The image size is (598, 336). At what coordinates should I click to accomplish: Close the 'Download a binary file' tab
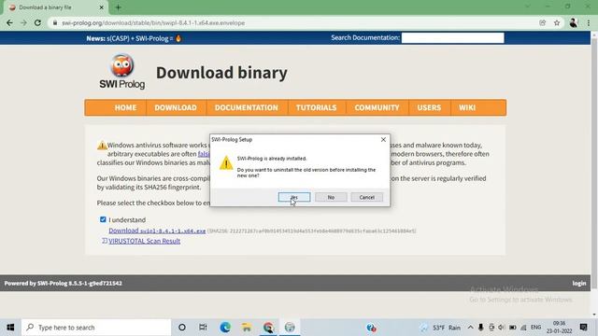102,7
